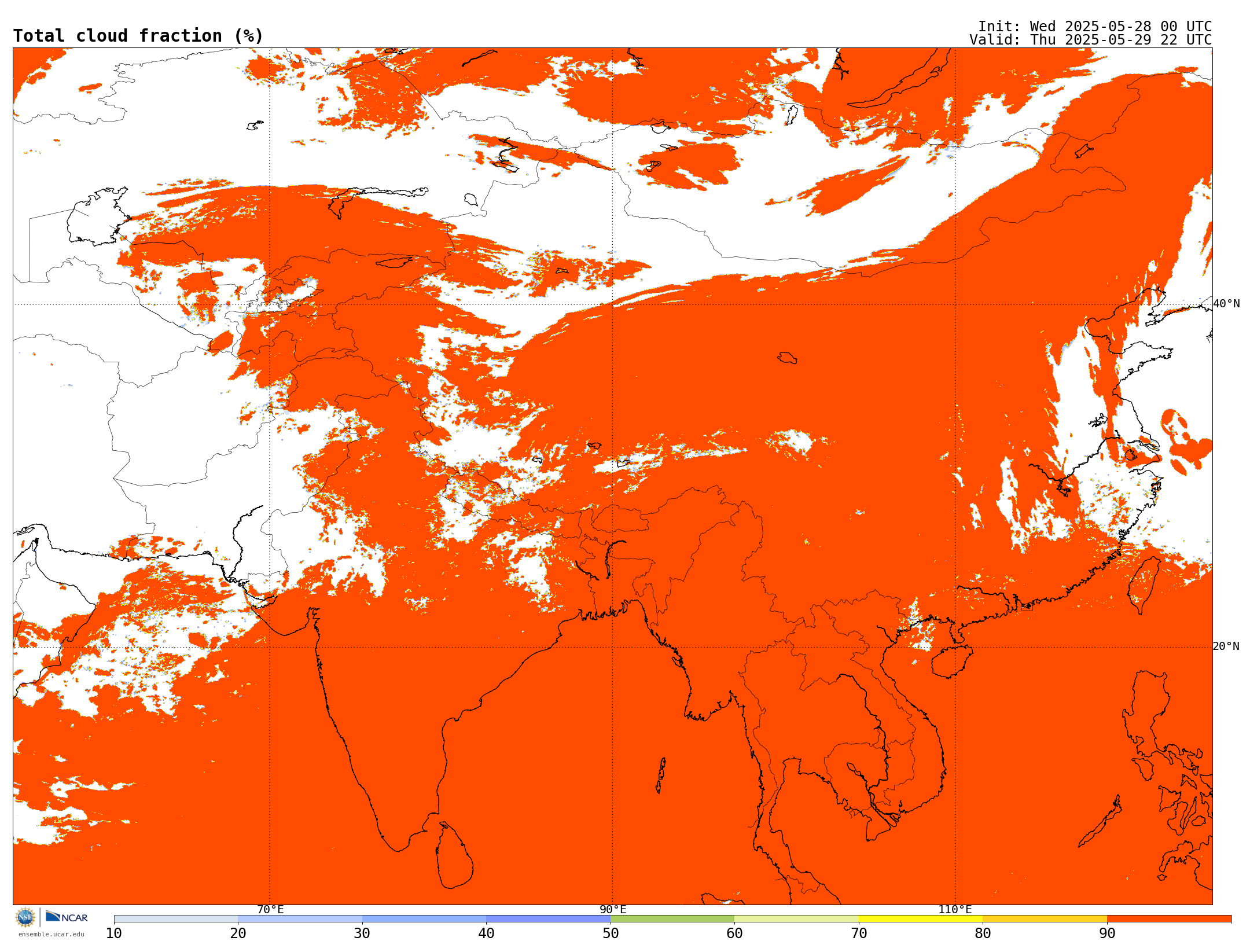Pick the 20-30 light blue colorbar segment
Image resolution: width=1250 pixels, height=941 pixels.
click(x=300, y=919)
